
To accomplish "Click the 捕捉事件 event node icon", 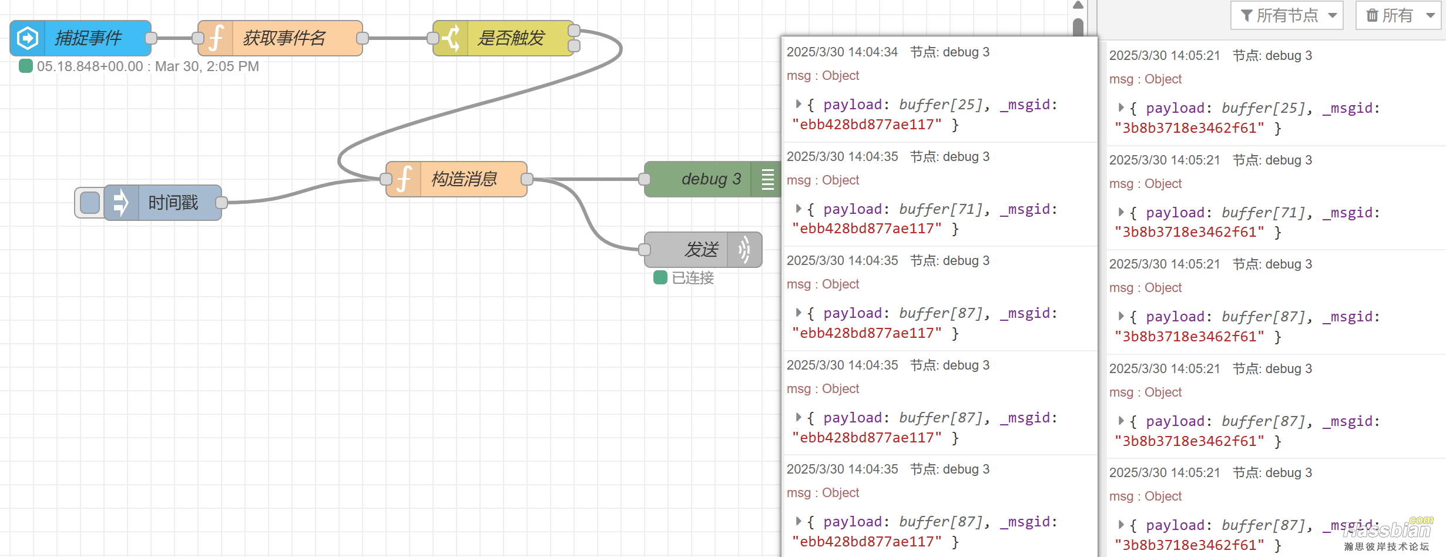I will click(28, 38).
